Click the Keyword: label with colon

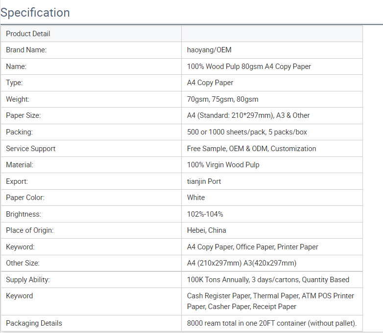click(x=20, y=247)
